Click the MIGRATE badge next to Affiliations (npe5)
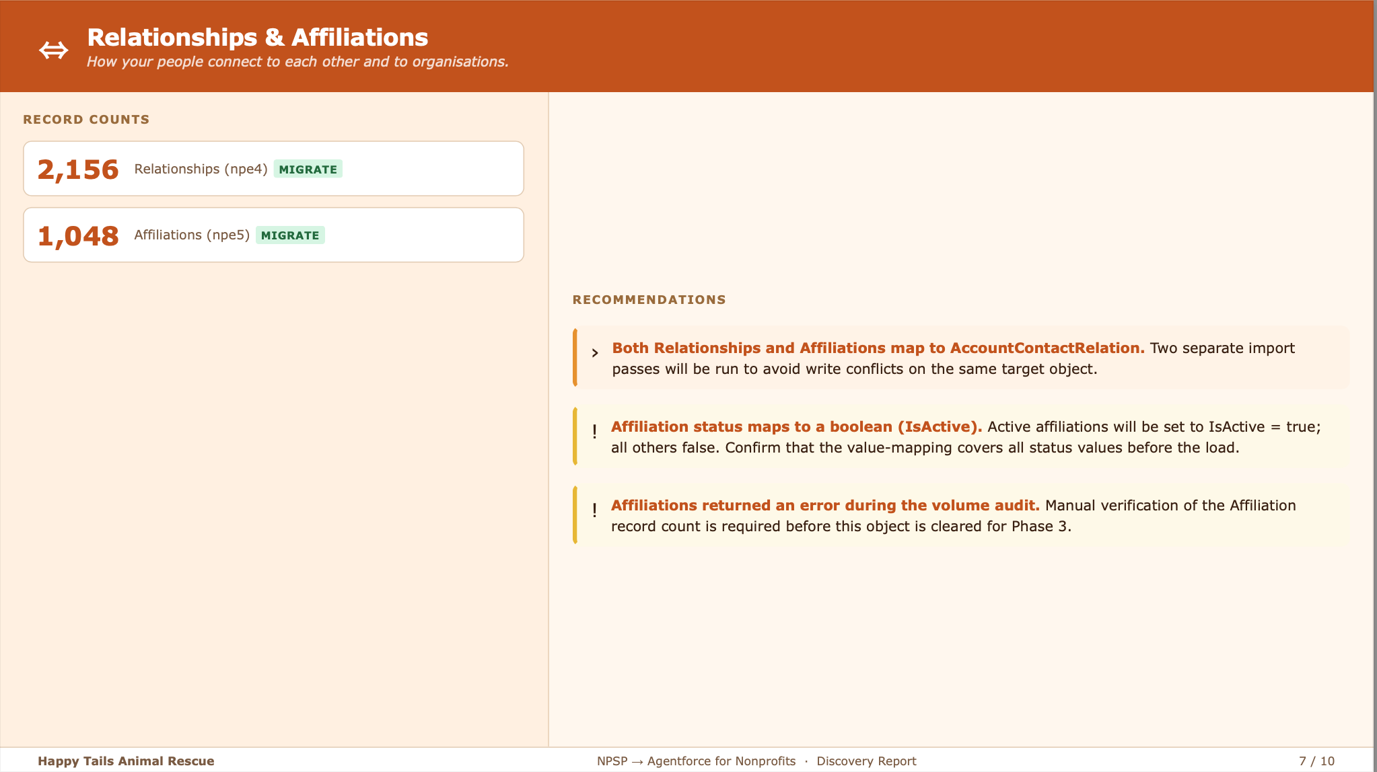This screenshot has width=1377, height=772. point(290,235)
